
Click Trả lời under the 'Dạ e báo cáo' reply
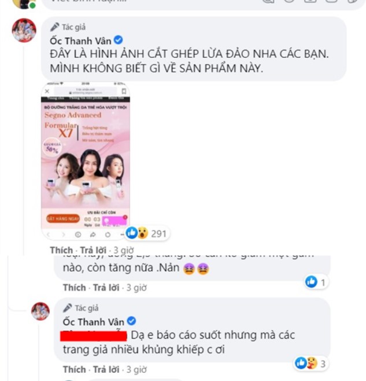[x=106, y=369]
